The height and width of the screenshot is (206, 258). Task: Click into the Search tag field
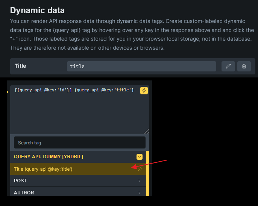(79, 142)
